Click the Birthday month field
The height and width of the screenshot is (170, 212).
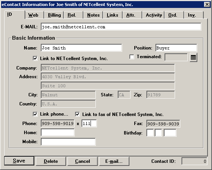click(150, 133)
